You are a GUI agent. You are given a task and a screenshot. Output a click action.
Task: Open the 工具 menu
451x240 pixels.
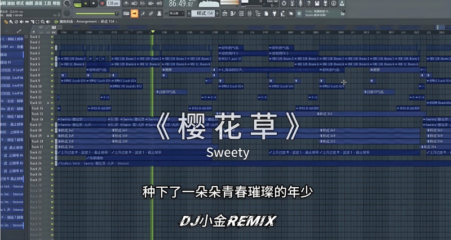pyautogui.click(x=47, y=3)
